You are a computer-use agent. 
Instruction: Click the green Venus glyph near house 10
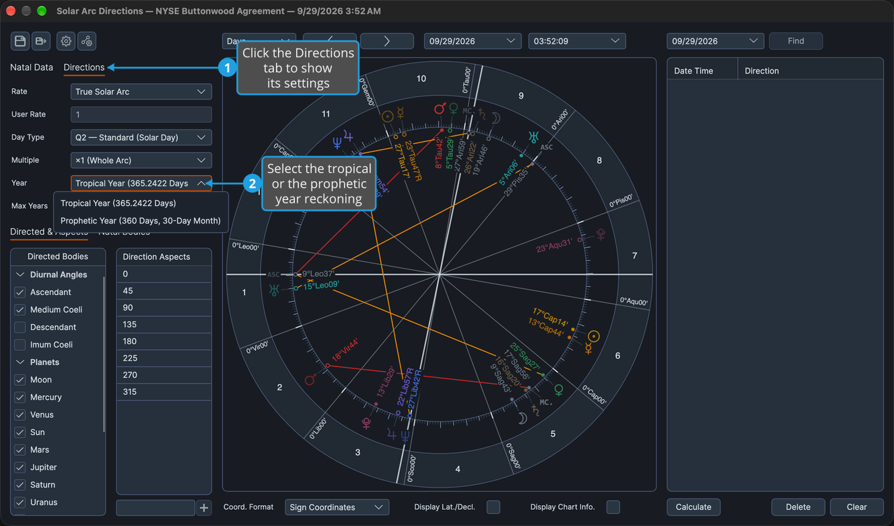click(x=454, y=108)
